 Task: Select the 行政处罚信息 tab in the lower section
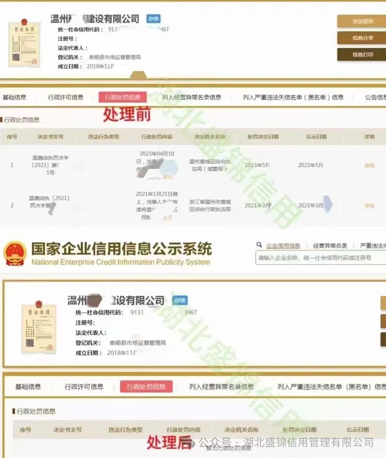(146, 386)
